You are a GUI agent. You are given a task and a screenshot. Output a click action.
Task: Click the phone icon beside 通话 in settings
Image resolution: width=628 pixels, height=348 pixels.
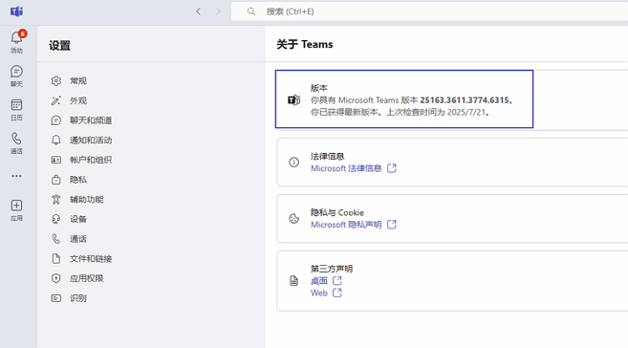pos(56,239)
